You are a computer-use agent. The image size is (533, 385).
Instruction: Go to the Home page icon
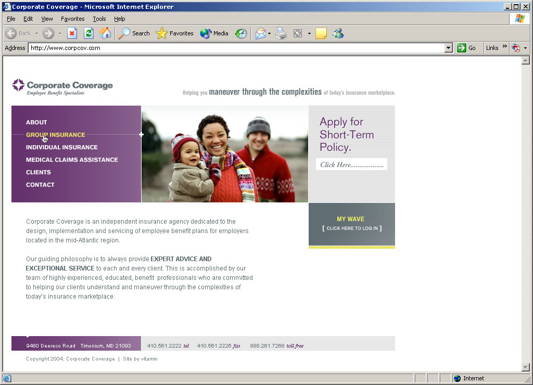pyautogui.click(x=105, y=33)
